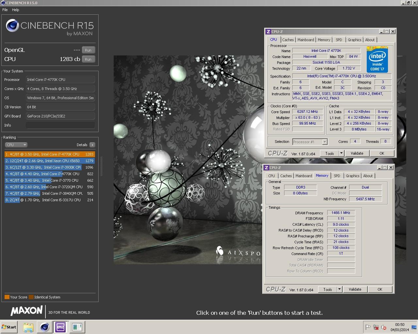
Task: Select the i7-3770 ranking entry
Action: point(50,180)
